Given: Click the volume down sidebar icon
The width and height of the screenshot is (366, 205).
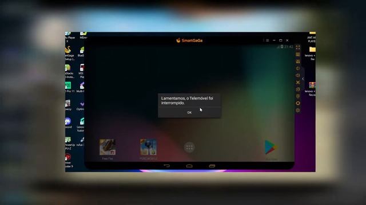Looking at the screenshot, I should (298, 75).
